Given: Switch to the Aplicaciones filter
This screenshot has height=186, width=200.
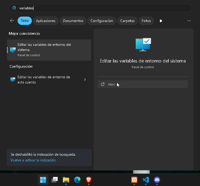Looking at the screenshot, I should 46,21.
